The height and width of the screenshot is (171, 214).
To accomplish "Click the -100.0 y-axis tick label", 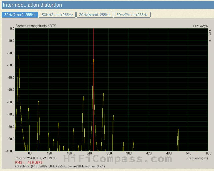I will pos(10,151).
